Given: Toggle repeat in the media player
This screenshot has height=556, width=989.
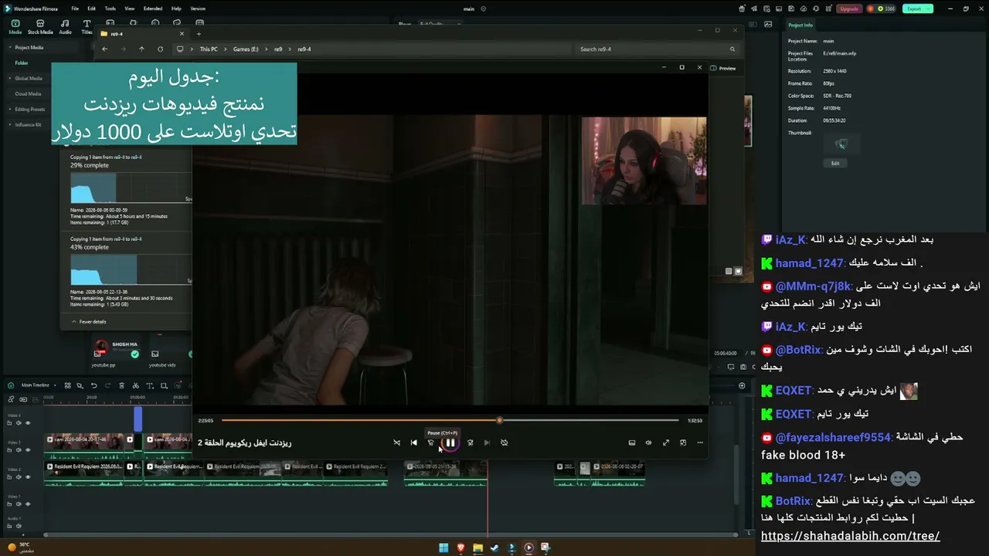Looking at the screenshot, I should pyautogui.click(x=504, y=442).
